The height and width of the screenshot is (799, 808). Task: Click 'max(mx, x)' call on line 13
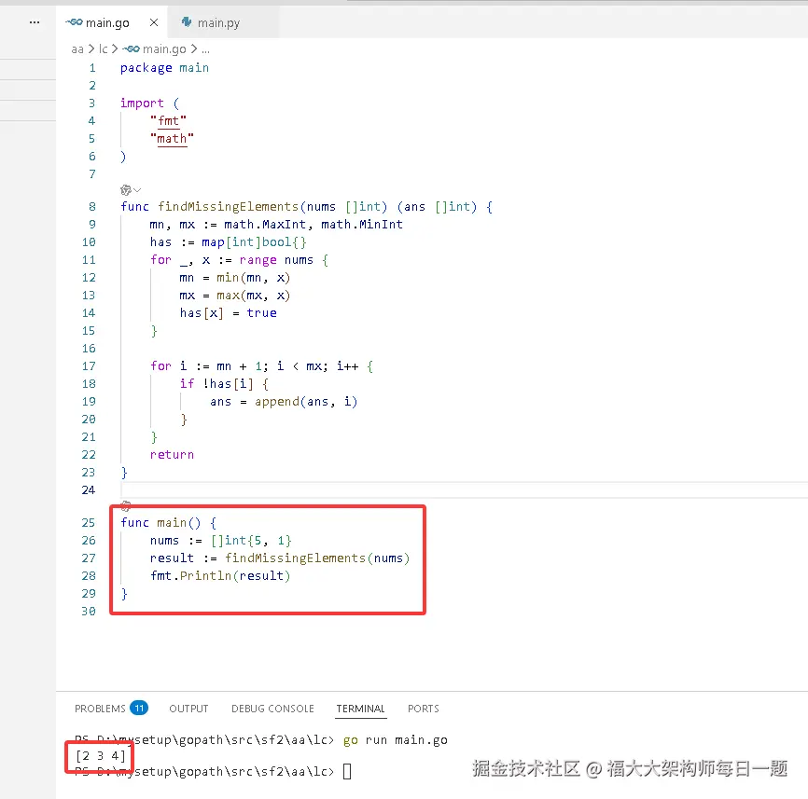point(253,296)
